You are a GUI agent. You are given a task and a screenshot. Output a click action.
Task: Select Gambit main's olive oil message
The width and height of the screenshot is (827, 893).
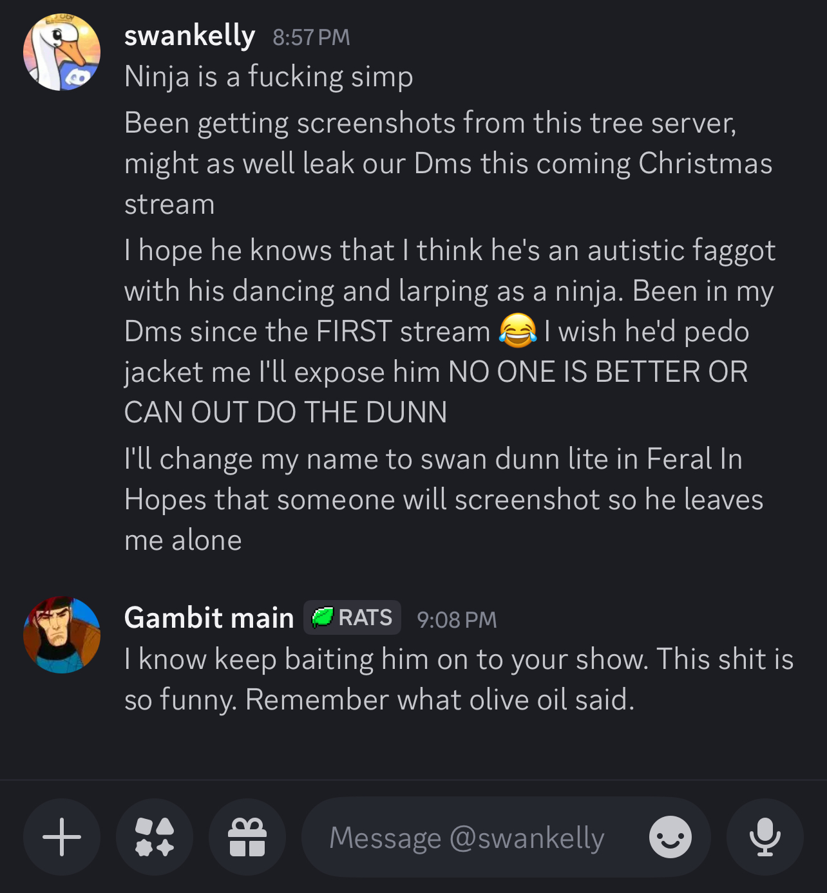coord(459,679)
